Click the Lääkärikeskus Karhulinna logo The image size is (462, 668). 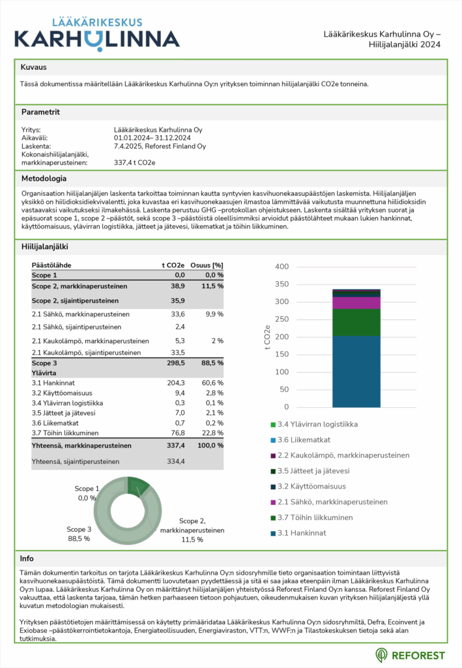pyautogui.click(x=96, y=31)
